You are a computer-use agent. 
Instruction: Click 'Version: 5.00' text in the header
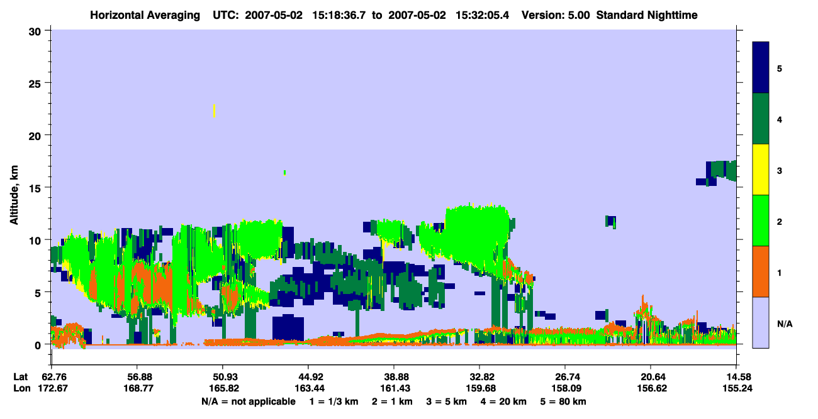556,14
